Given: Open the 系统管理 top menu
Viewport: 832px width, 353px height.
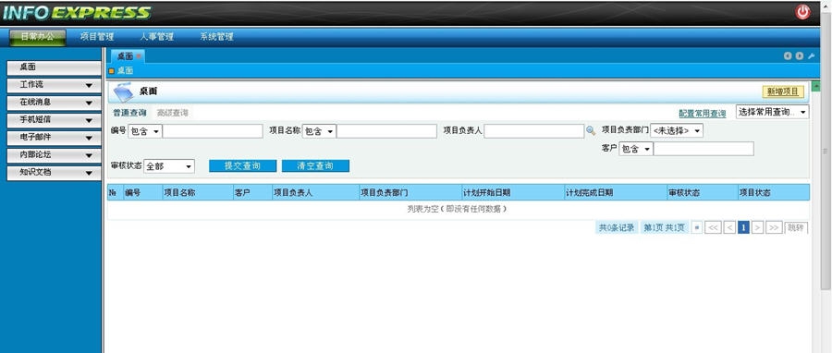Looking at the screenshot, I should (x=216, y=37).
